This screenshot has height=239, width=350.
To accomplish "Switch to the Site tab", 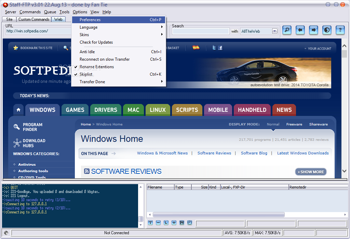I will pos(9,19).
